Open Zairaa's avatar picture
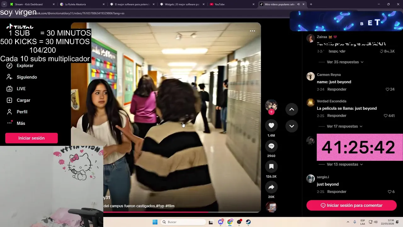This screenshot has height=227, width=403. tap(310, 38)
